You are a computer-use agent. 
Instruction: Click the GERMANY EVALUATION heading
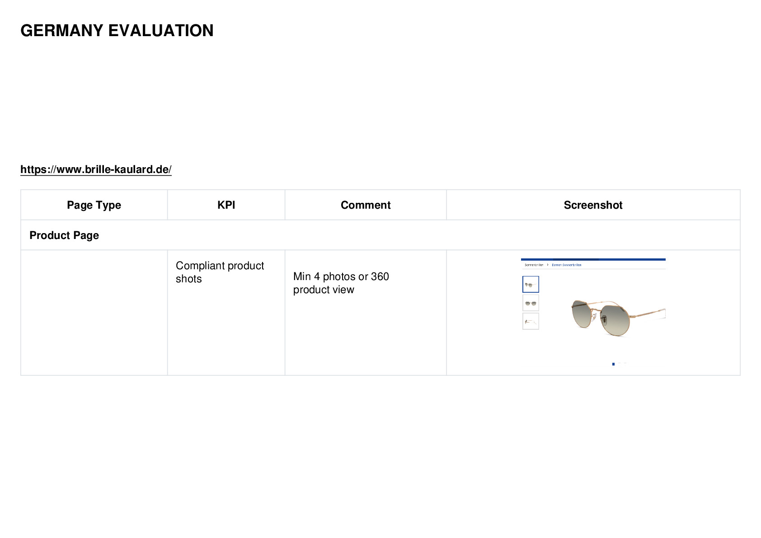click(x=117, y=31)
